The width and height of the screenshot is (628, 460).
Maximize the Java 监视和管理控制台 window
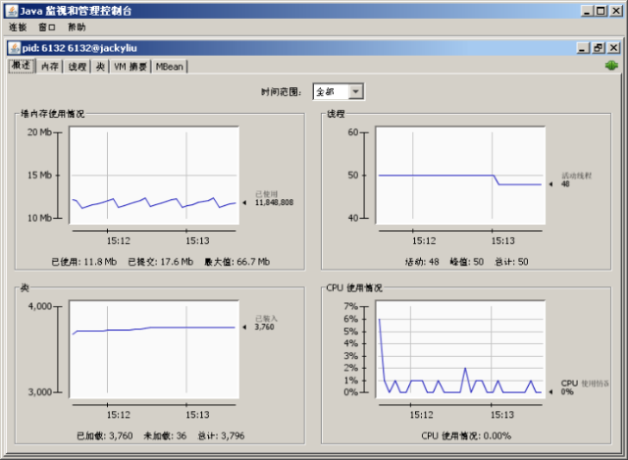601,11
